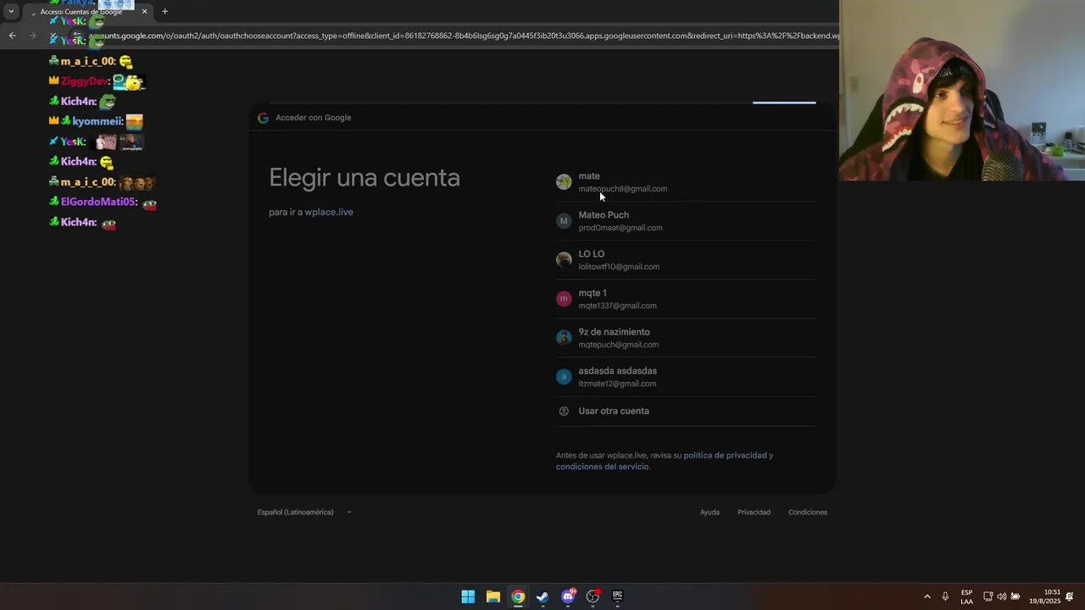This screenshot has height=610, width=1085.
Task: Click the address bar URL
Action: (x=465, y=36)
